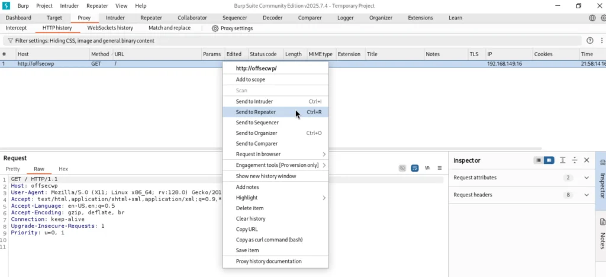Screen dimensions: 606x277
Task: Click the filter funnel icon
Action: [x=10, y=41]
